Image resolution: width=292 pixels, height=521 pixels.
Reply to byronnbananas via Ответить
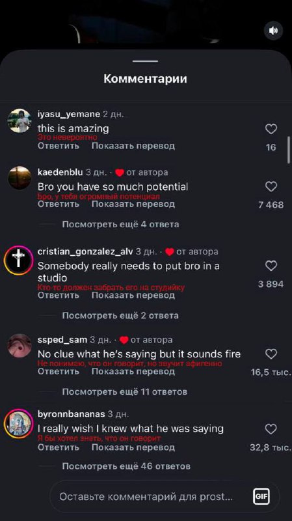(x=59, y=447)
